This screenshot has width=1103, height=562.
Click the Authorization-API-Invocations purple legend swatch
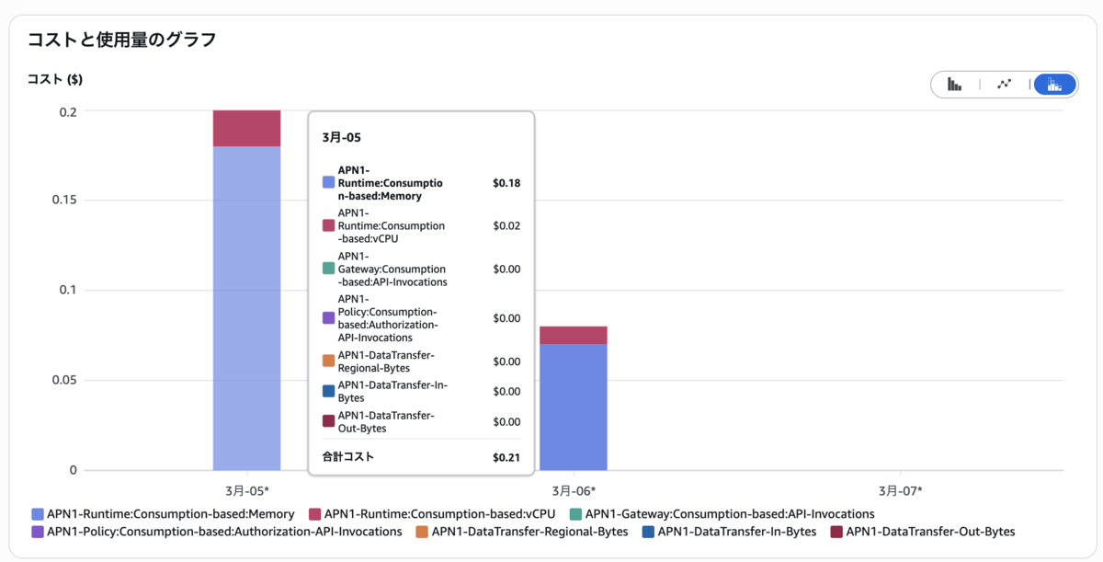point(38,532)
